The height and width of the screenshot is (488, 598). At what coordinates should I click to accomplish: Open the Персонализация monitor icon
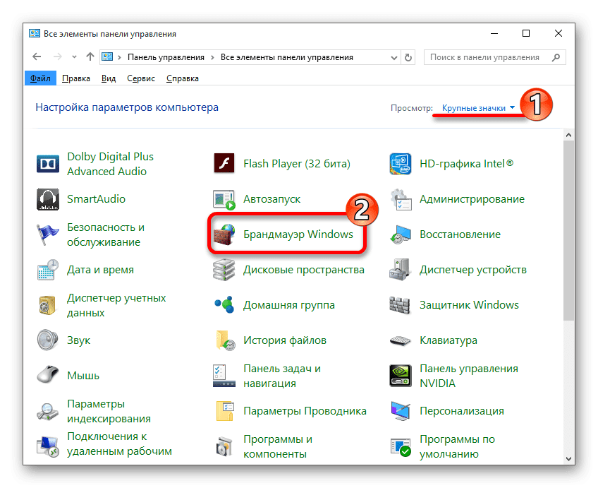pos(401,411)
